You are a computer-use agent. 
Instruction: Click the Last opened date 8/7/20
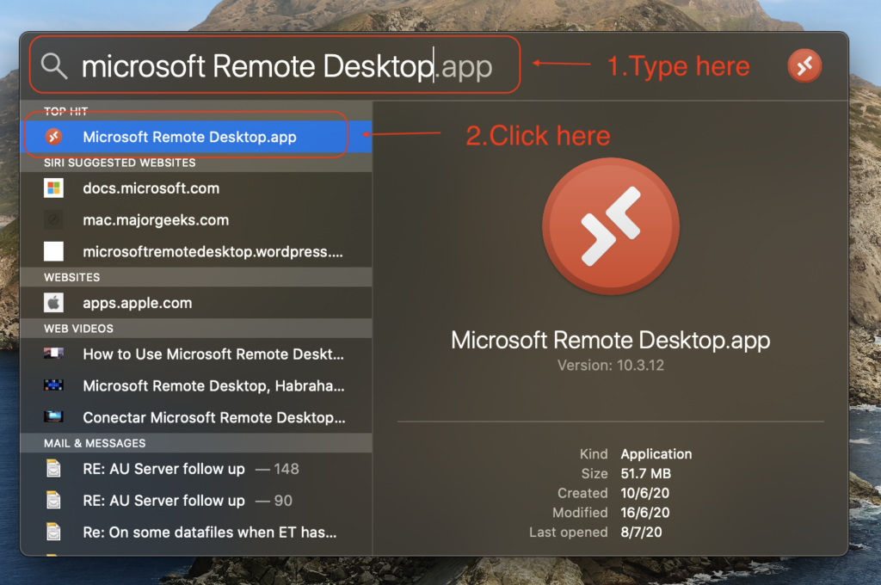pyautogui.click(x=641, y=533)
